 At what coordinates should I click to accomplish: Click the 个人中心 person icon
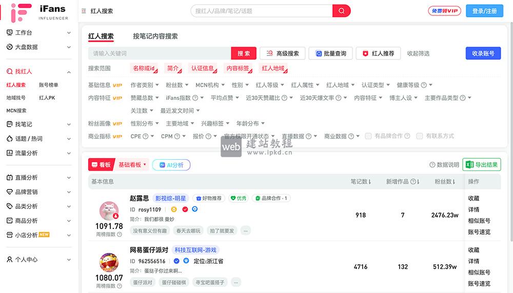[9, 259]
